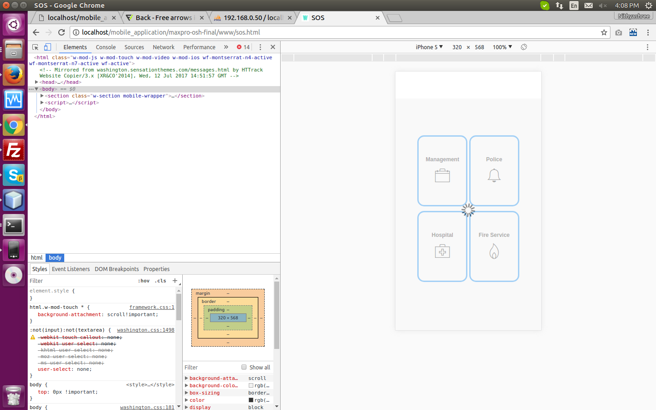Select the inspect element picker icon

pos(36,47)
